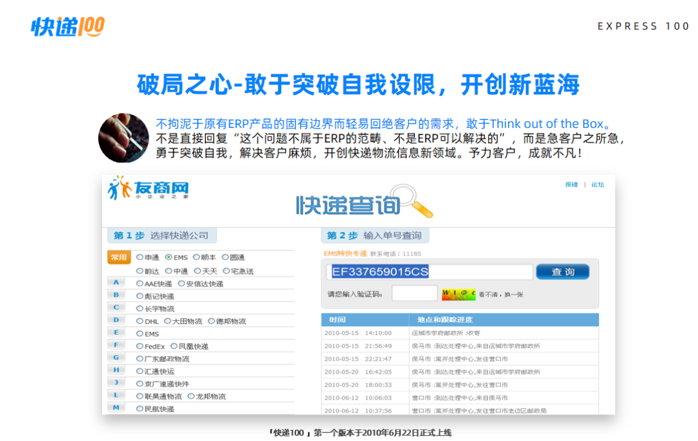Select the letter D index tab
Image resolution: width=698 pixels, height=441 pixels.
coord(116,320)
